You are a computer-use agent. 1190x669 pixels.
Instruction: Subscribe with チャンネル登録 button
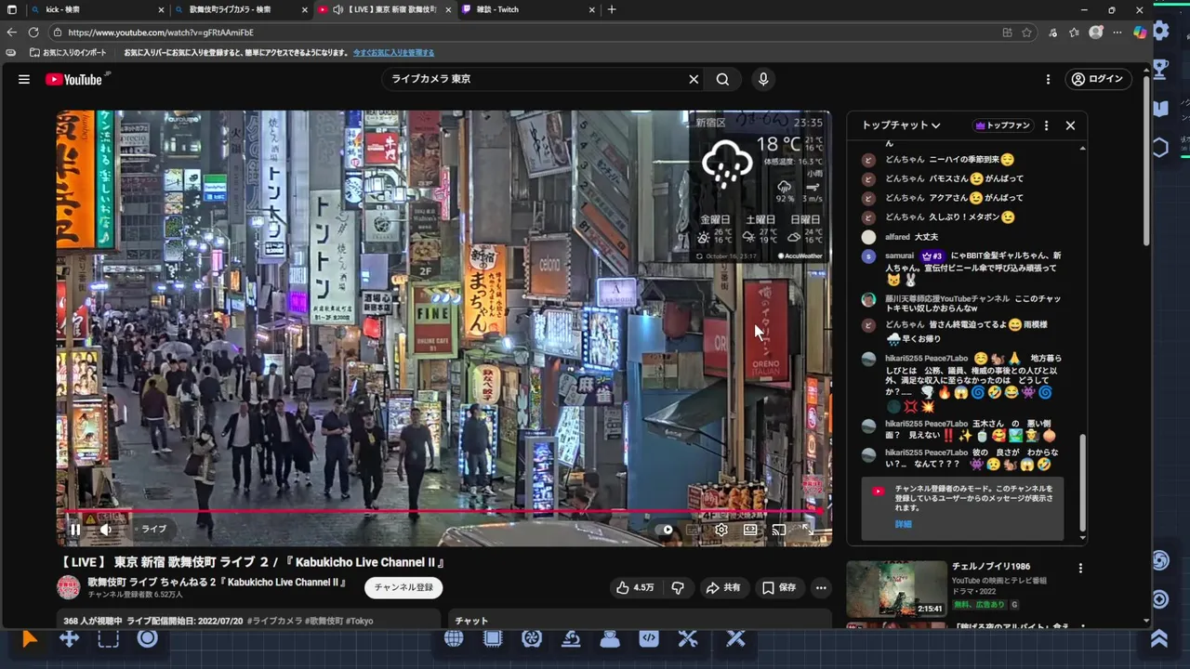tap(403, 587)
